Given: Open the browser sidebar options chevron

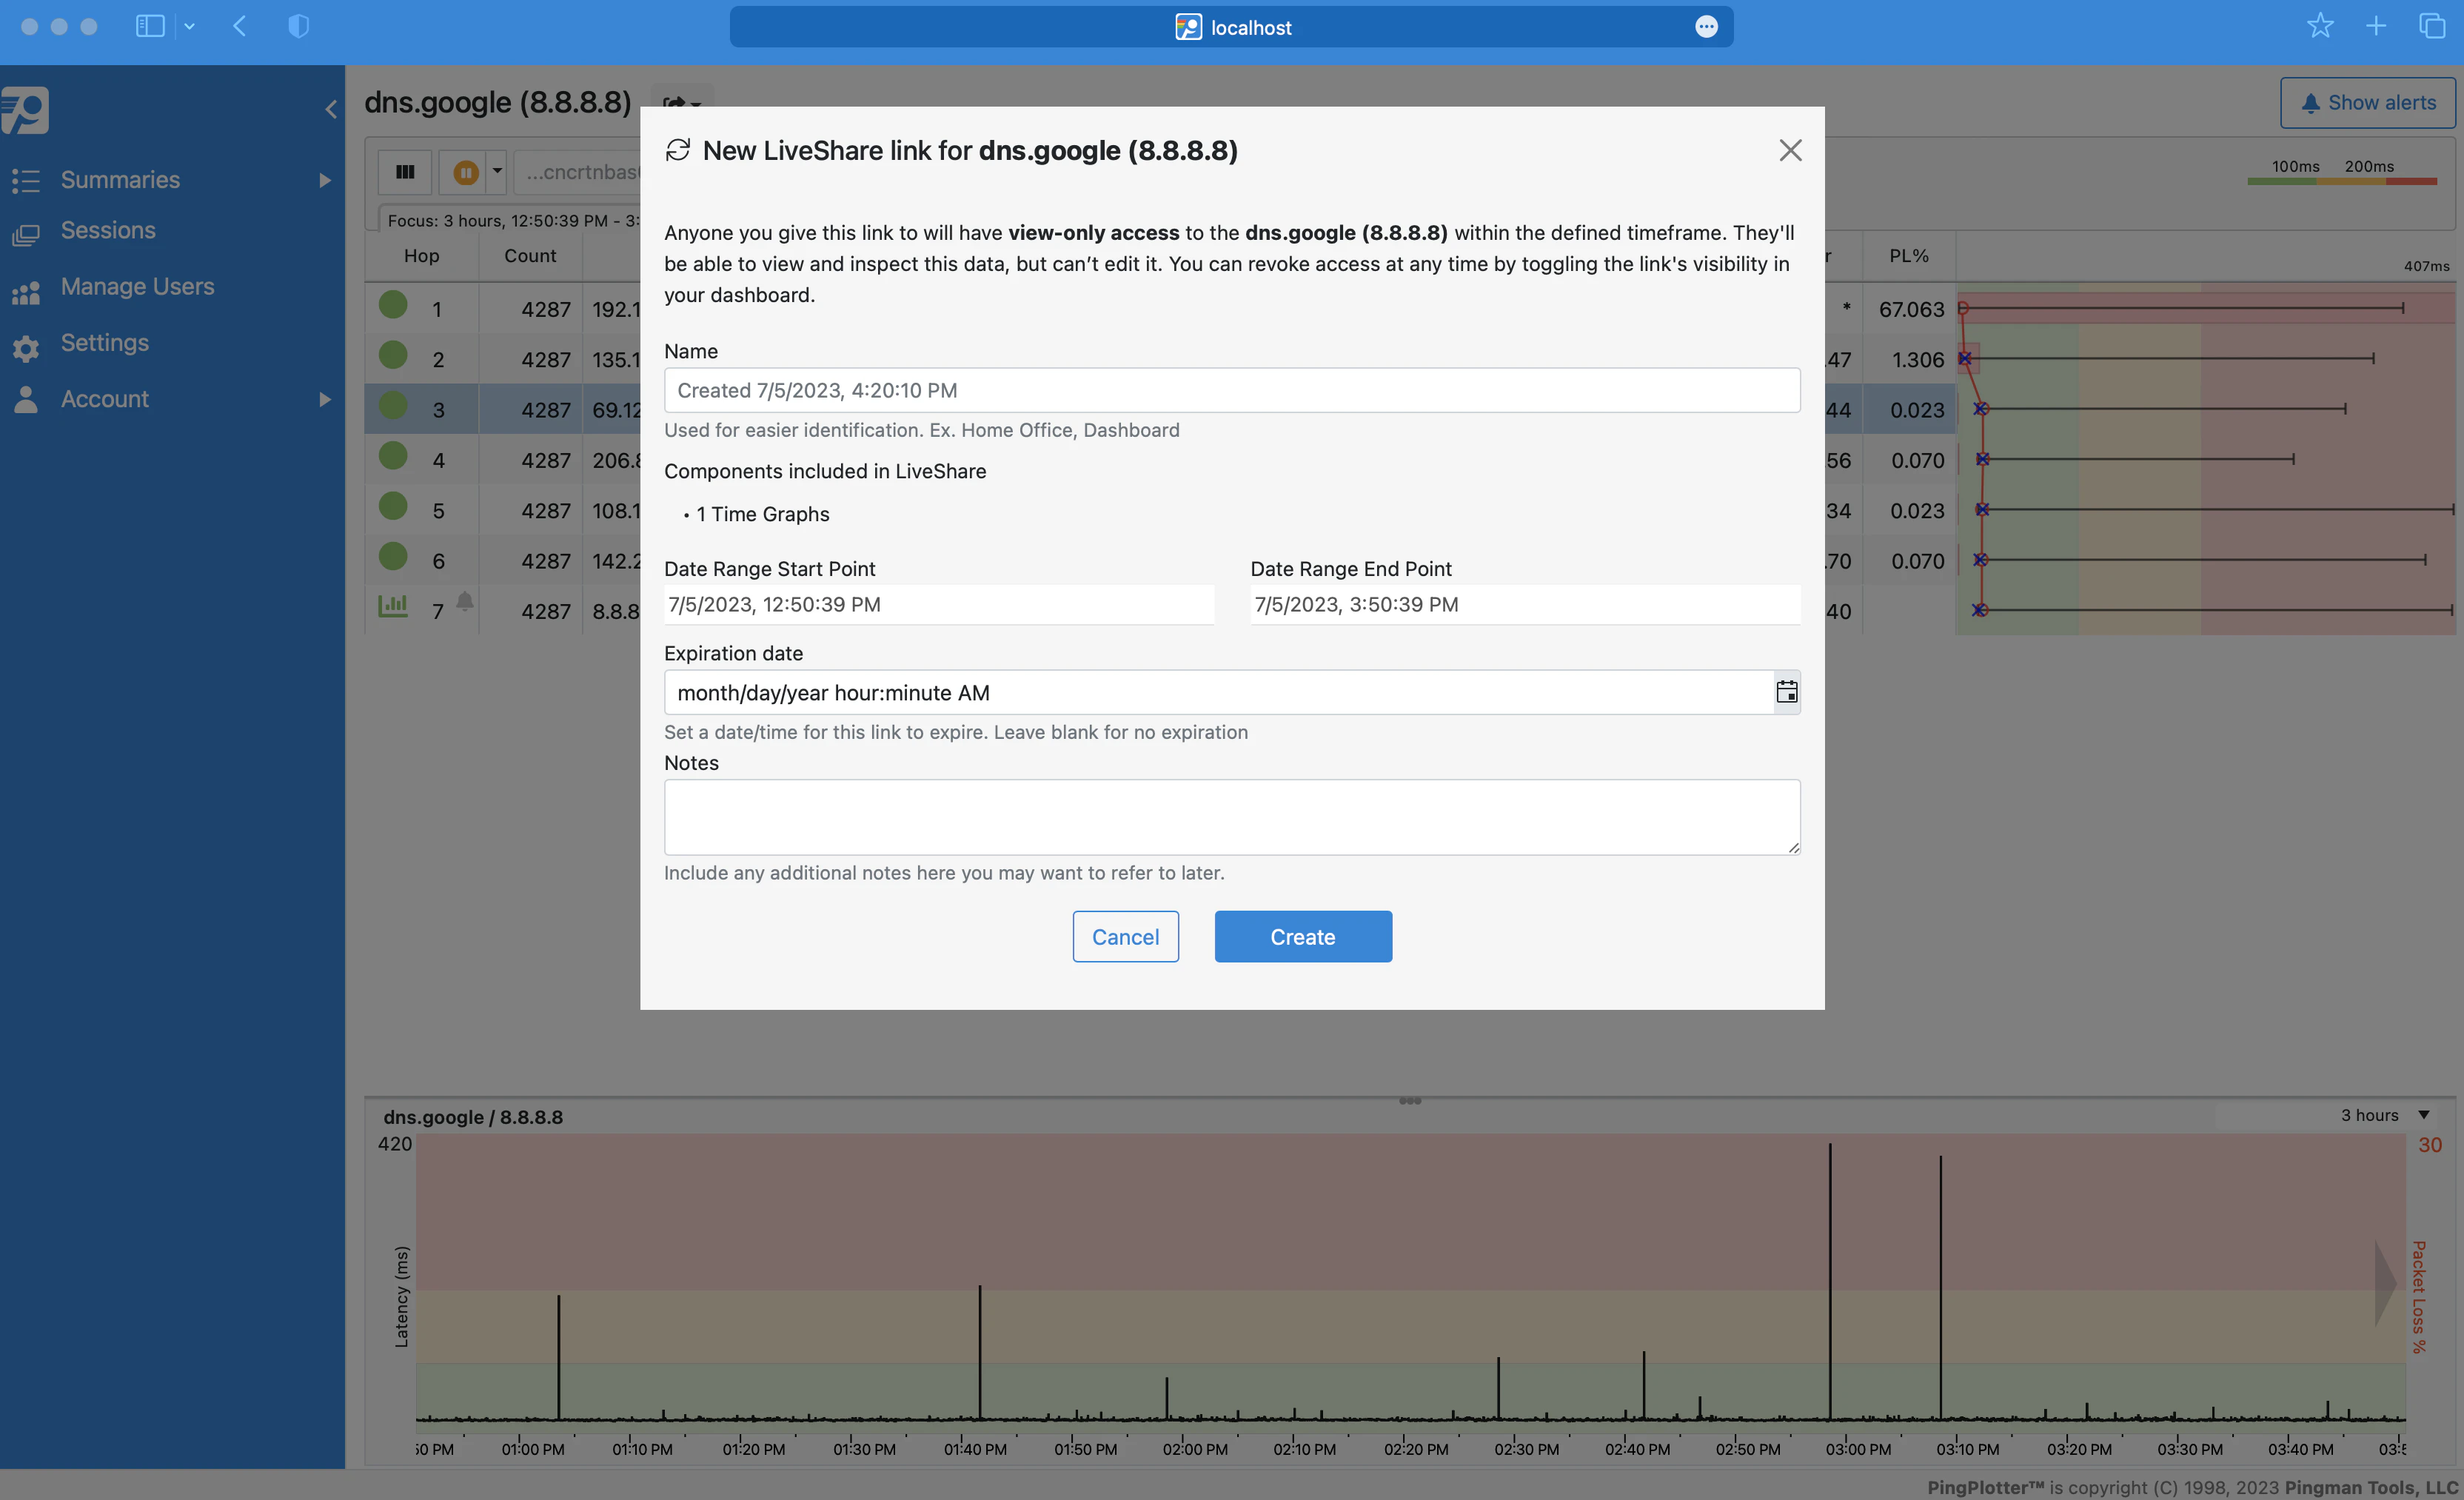Looking at the screenshot, I should (x=189, y=27).
